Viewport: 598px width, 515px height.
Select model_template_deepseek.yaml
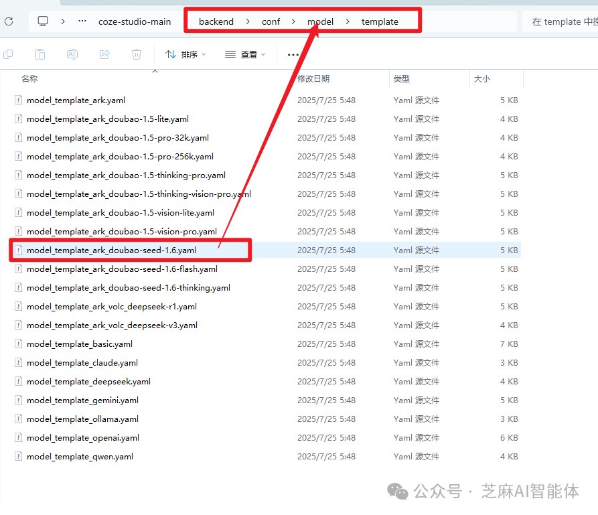tap(88, 381)
